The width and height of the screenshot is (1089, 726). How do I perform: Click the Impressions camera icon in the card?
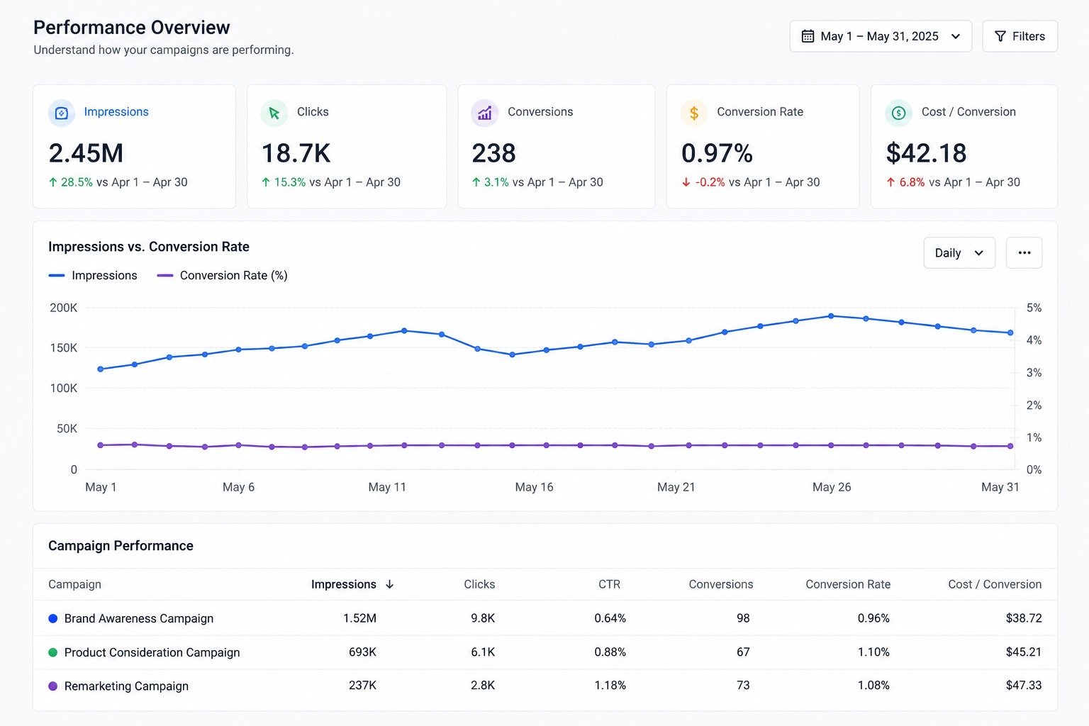tap(62, 113)
